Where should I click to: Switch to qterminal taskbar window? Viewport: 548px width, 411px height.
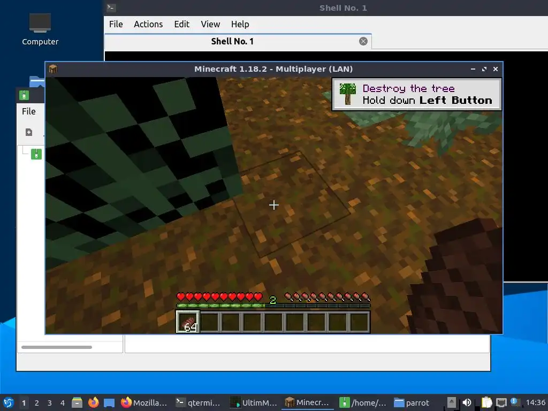click(x=199, y=402)
